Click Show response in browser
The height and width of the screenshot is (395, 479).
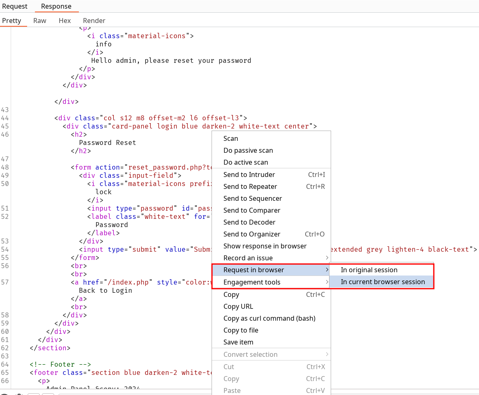[x=265, y=246]
